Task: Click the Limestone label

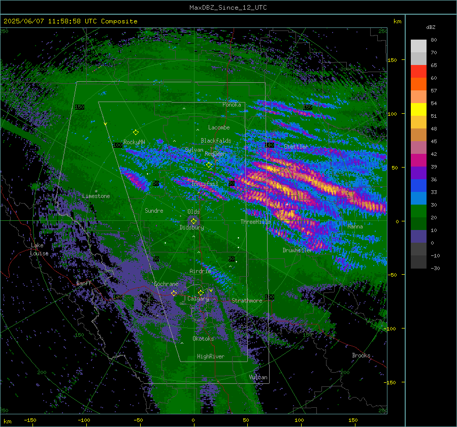Action: pos(96,196)
